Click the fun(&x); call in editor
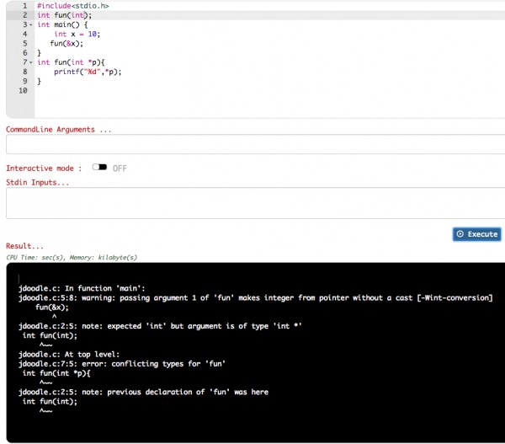Screen dimensions: 505x444 coord(66,44)
